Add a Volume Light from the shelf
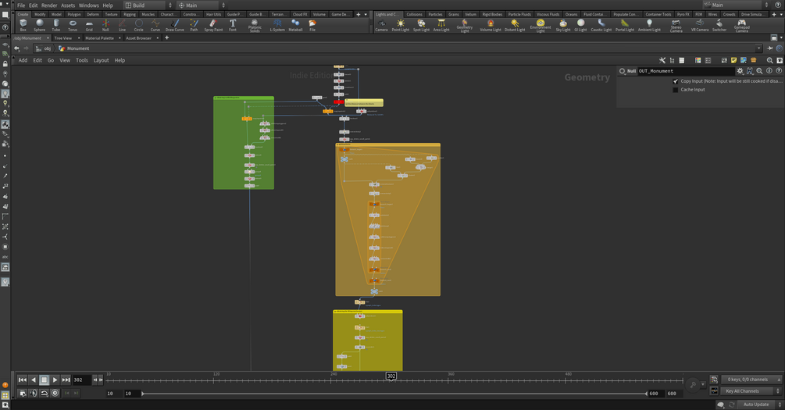785x410 pixels. (x=491, y=26)
